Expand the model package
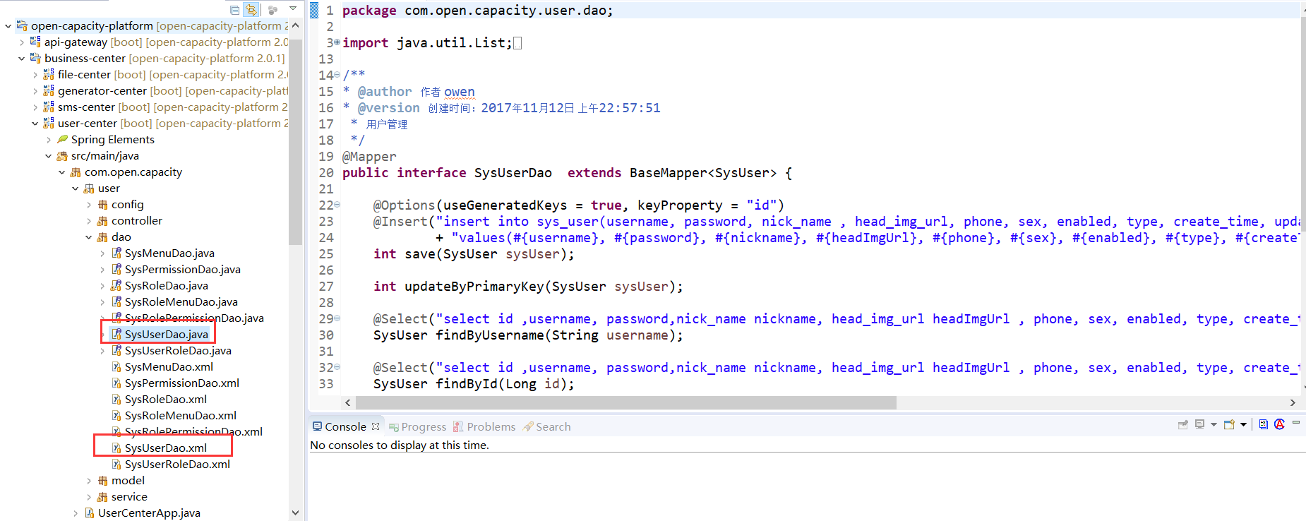Image resolution: width=1306 pixels, height=521 pixels. (x=89, y=481)
